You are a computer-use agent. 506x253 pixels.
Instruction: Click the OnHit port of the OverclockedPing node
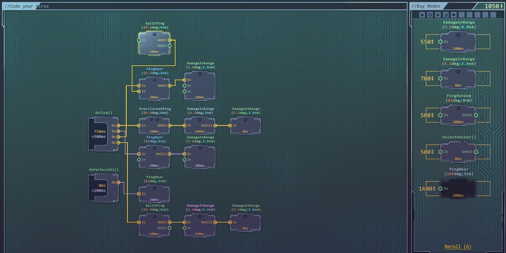pos(170,125)
